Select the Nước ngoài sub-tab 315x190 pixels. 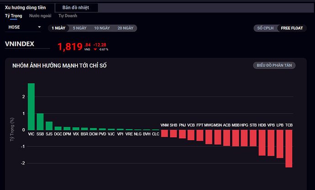coord(40,16)
